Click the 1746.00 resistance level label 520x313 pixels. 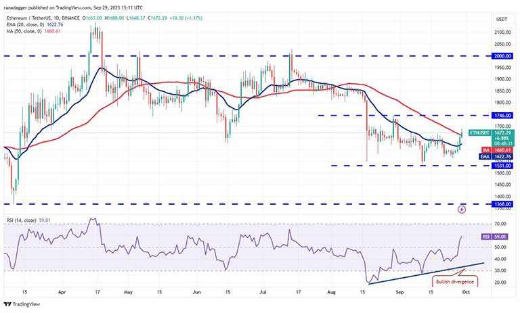coord(503,116)
